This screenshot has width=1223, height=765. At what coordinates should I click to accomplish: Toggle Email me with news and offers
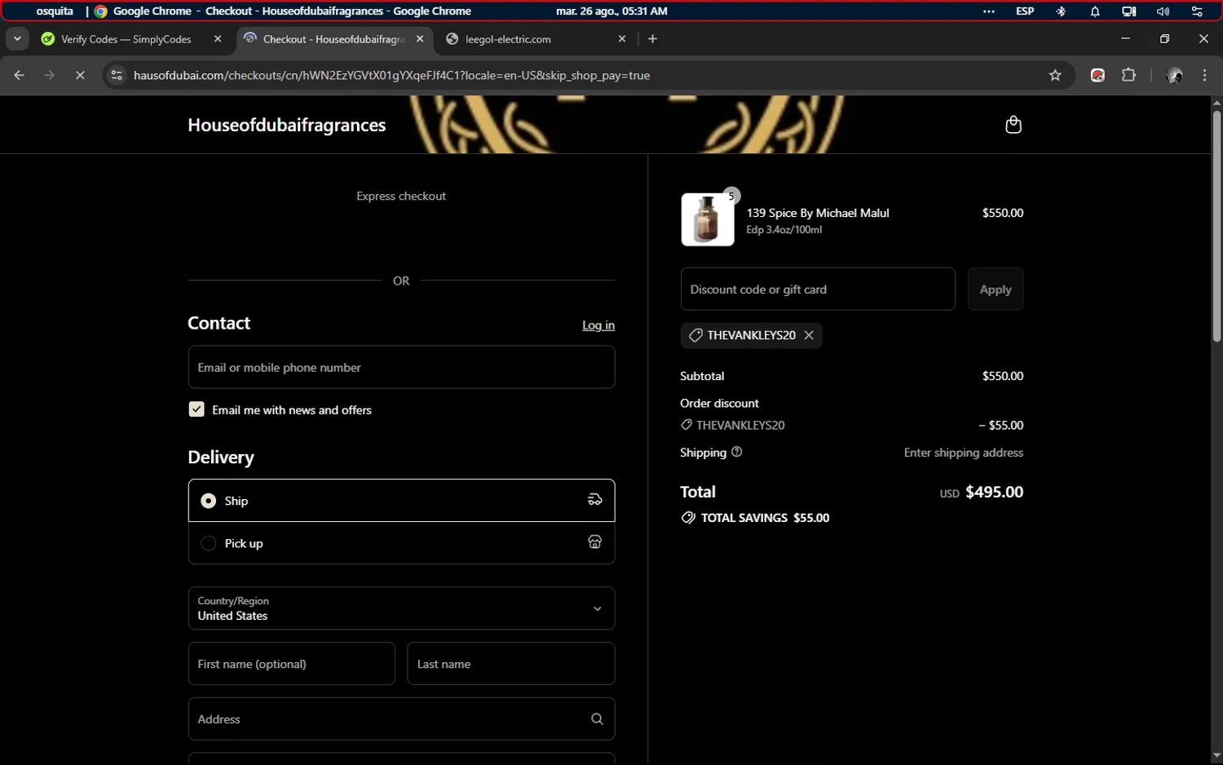pos(196,409)
